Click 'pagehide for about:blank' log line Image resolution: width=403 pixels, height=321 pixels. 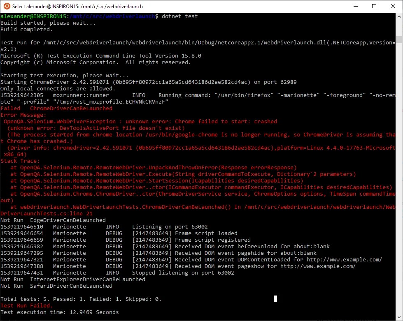158,253
